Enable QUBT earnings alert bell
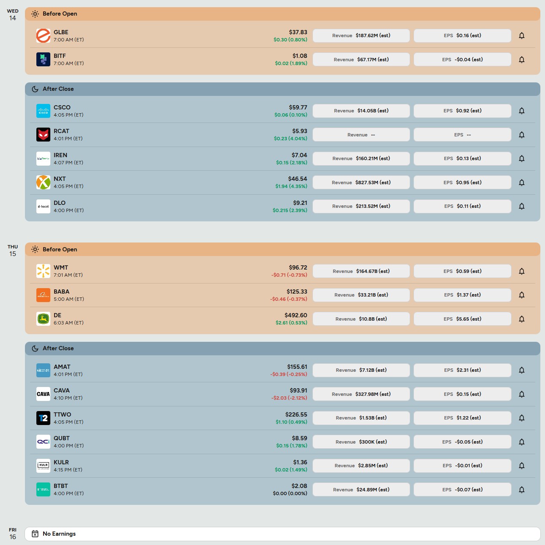Screen dimensions: 545x545 (522, 442)
